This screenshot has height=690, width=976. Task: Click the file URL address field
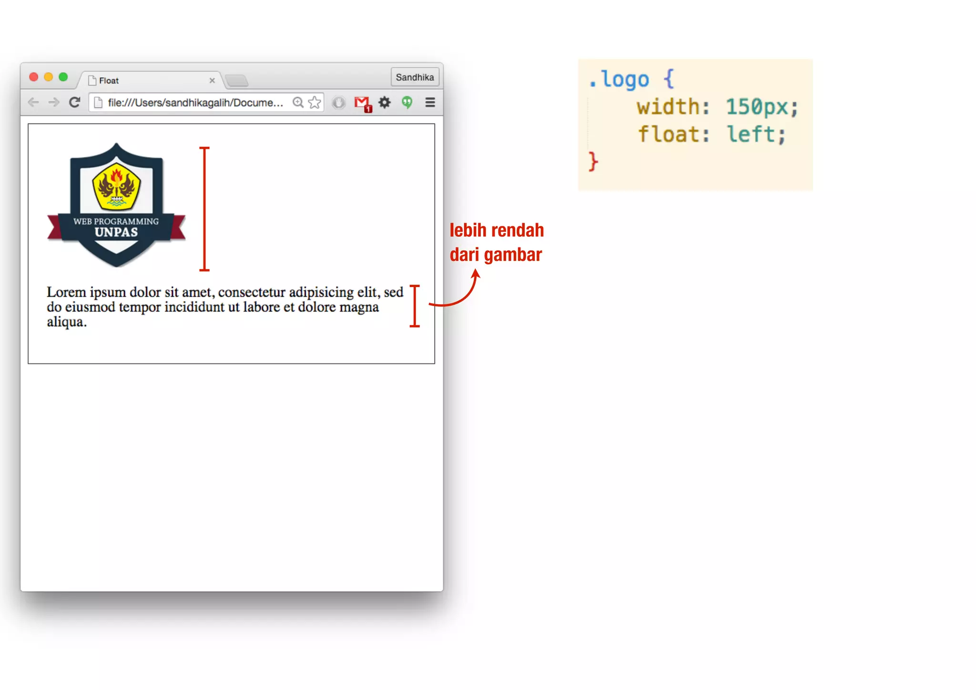click(x=195, y=103)
